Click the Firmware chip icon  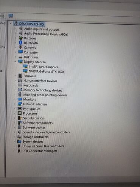click(20, 75)
